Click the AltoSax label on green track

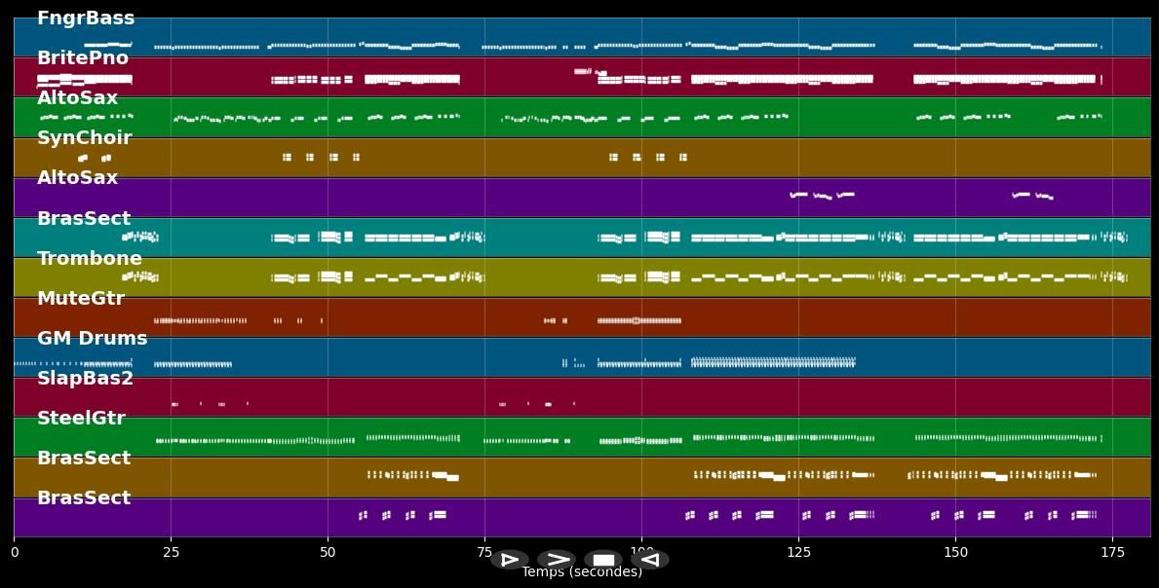point(77,98)
